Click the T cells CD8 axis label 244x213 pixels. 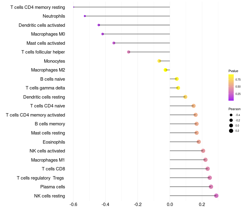[x=53, y=169]
